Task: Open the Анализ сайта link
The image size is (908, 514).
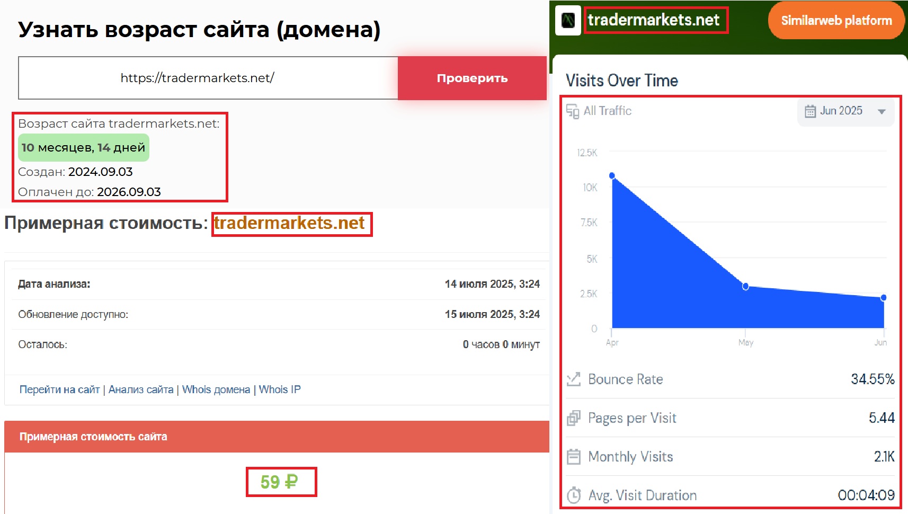Action: [141, 389]
